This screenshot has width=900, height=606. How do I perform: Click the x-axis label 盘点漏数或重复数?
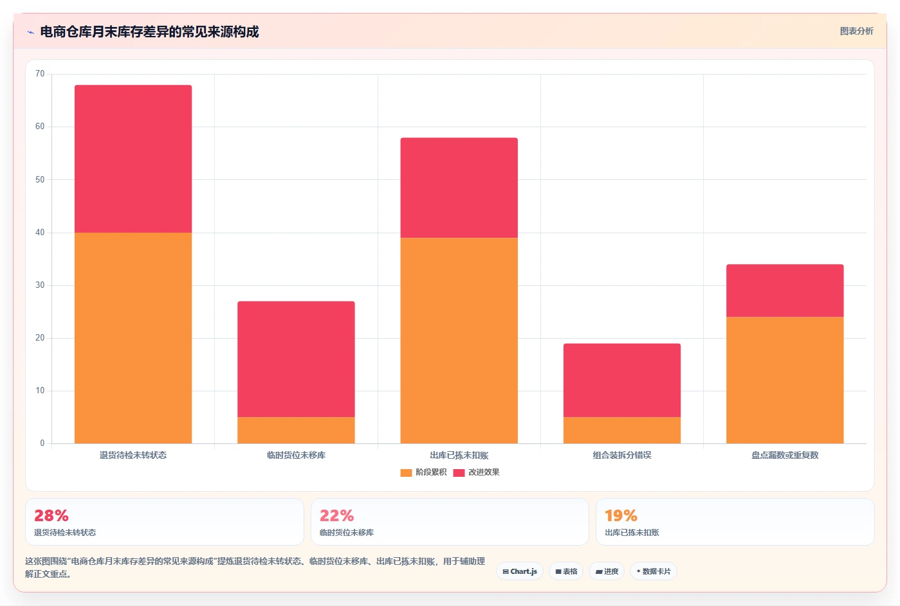coord(785,455)
